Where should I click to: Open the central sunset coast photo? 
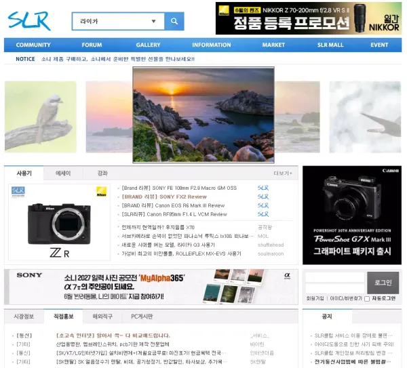[x=203, y=115]
